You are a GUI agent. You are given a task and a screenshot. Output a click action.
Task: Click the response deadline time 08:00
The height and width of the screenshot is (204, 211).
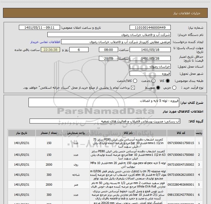point(109,50)
